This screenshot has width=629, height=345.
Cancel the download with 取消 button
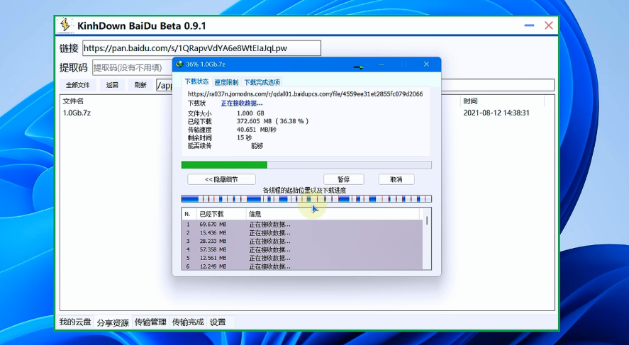[x=396, y=179]
